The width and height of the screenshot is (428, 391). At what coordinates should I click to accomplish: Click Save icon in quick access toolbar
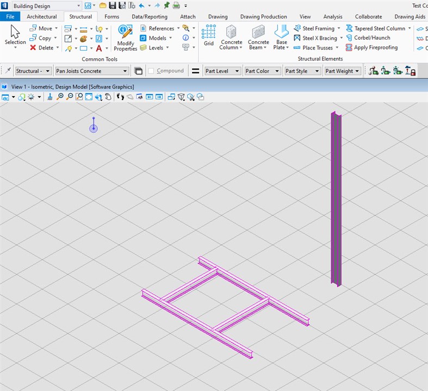(113, 5)
